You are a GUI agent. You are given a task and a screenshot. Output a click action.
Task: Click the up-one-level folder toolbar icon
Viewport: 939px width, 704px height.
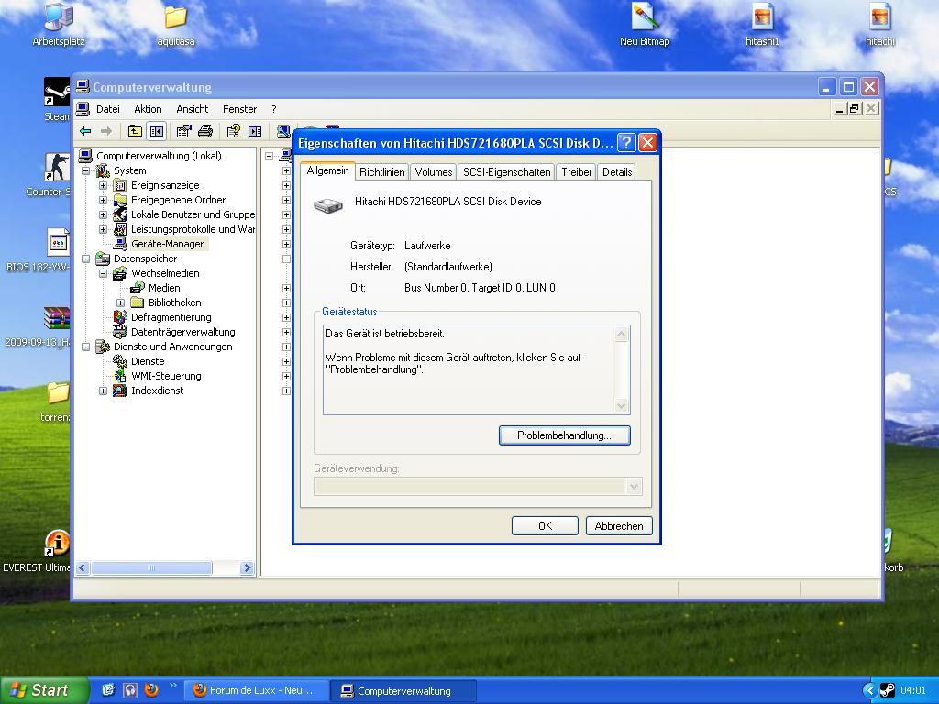point(136,131)
